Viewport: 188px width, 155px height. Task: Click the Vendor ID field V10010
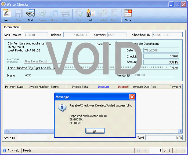pyautogui.click(x=154, y=75)
